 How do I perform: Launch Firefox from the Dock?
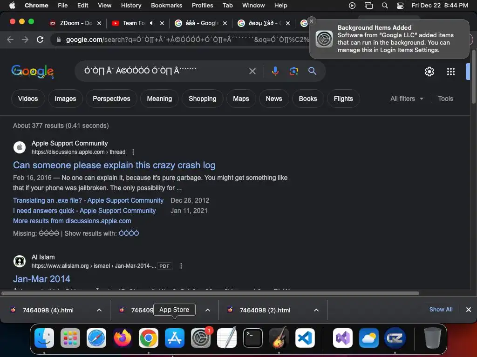pyautogui.click(x=123, y=338)
